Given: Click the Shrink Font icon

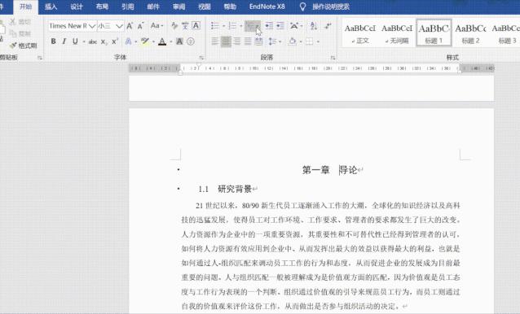Looking at the screenshot, I should tap(141, 26).
